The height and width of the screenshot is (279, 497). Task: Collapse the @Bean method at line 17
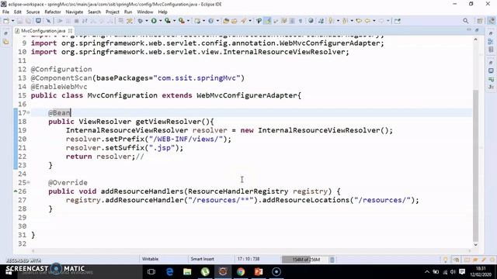pyautogui.click(x=29, y=112)
